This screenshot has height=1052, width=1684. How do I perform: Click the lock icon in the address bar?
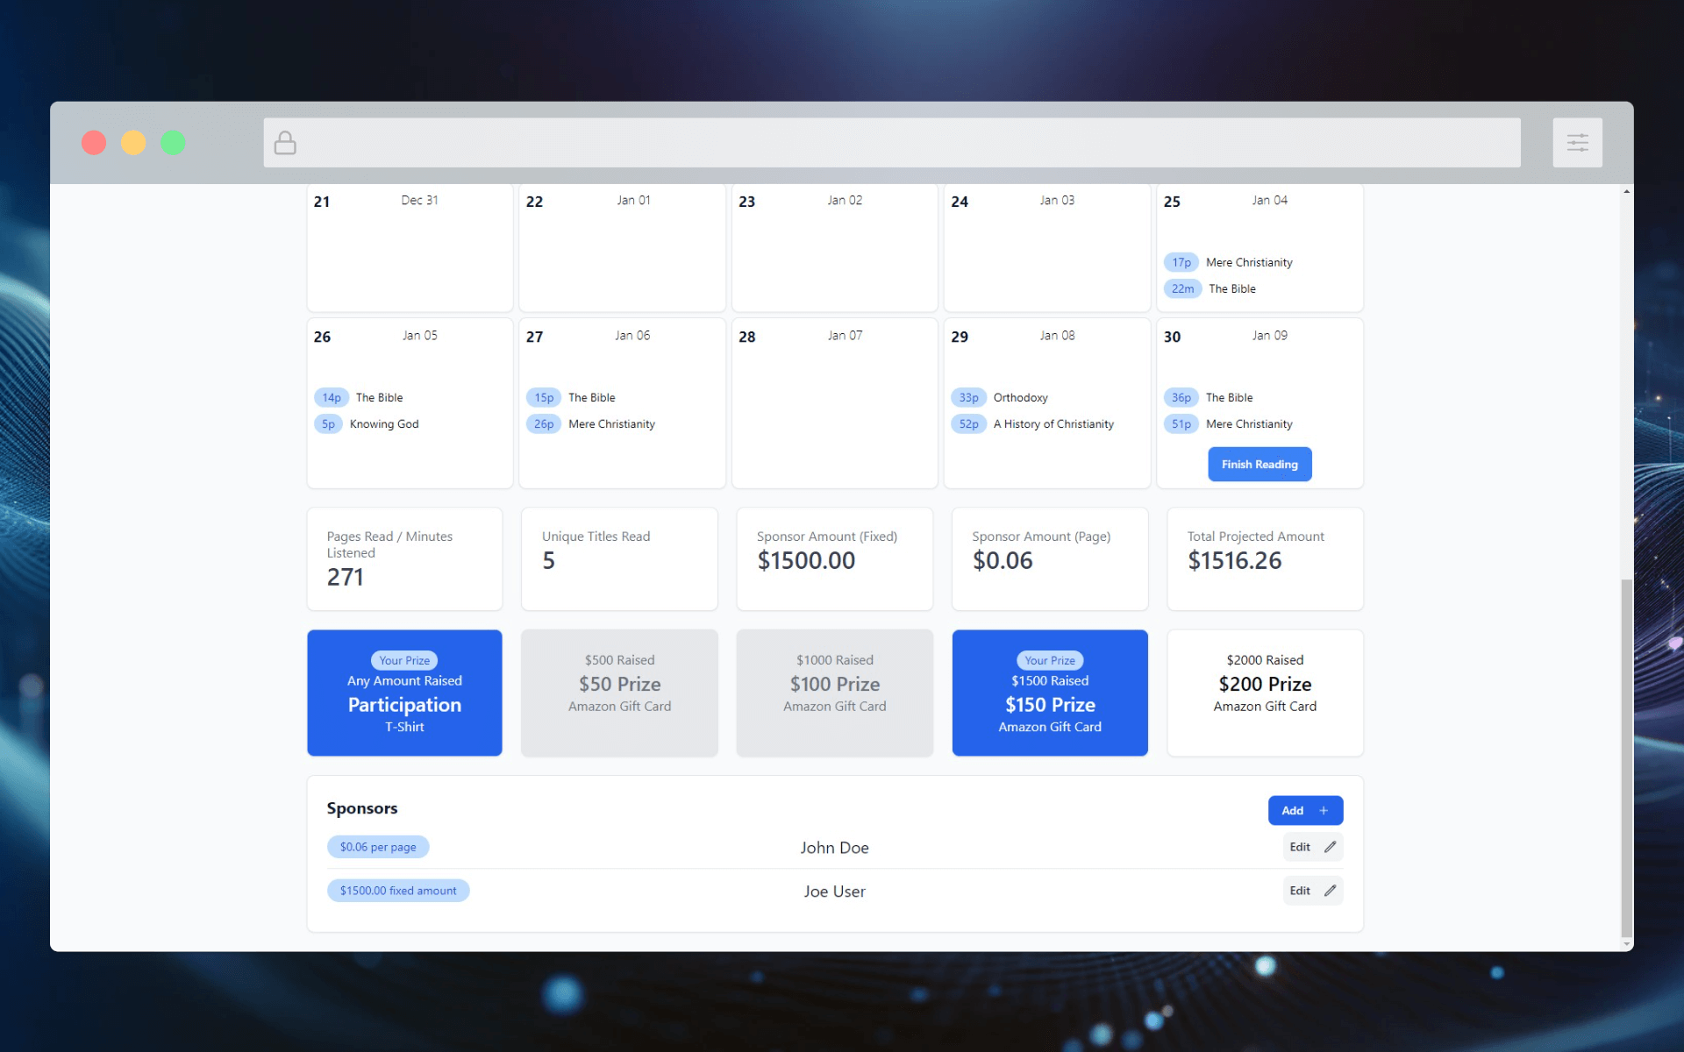click(x=284, y=142)
